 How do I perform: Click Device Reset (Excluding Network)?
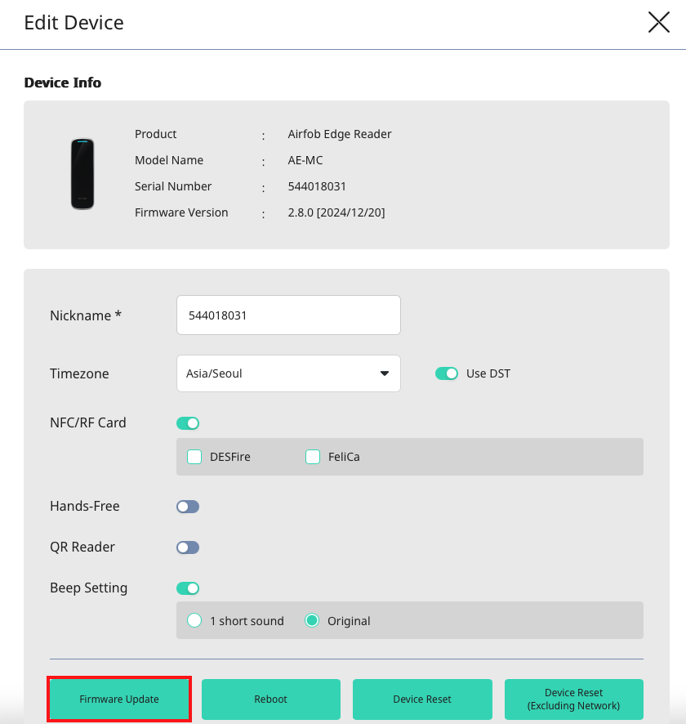click(573, 699)
